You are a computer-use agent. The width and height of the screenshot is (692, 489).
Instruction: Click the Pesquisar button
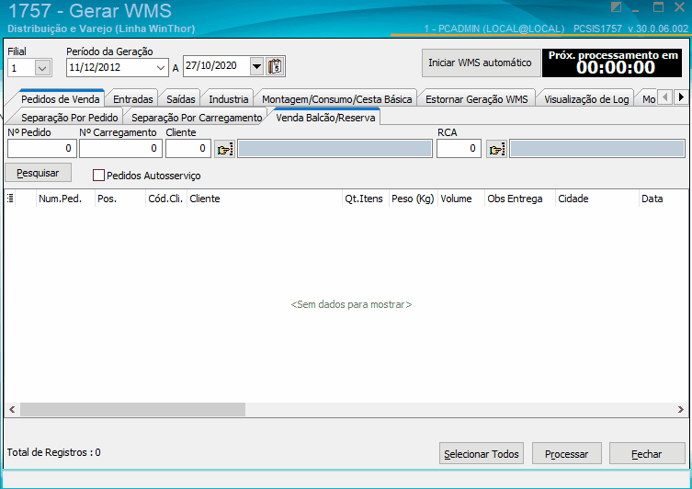(38, 173)
